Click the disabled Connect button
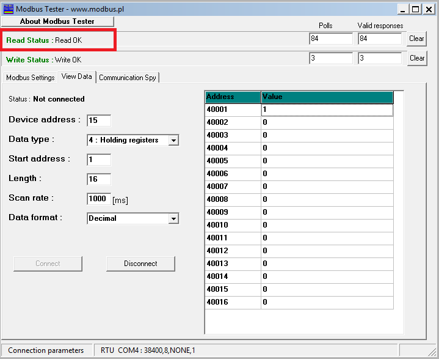This screenshot has height=359, width=439. tap(48, 264)
